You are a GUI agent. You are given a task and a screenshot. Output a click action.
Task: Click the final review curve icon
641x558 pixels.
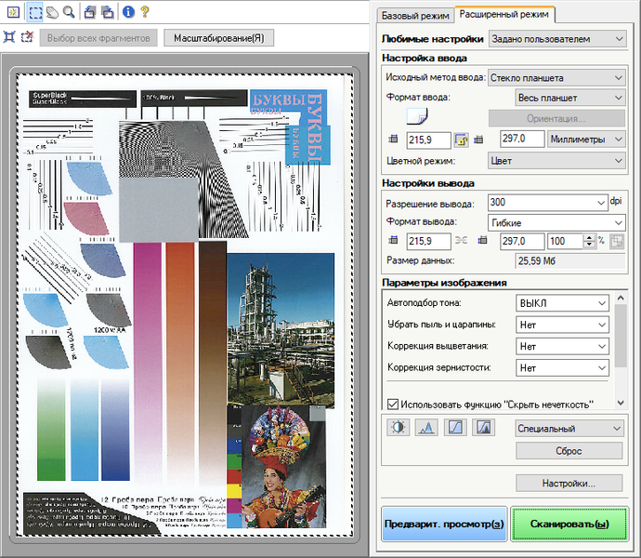click(483, 428)
